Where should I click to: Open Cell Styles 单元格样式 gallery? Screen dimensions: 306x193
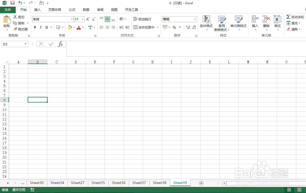point(238,23)
